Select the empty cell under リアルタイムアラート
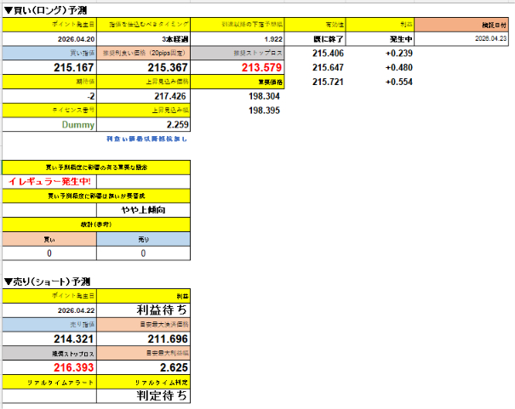 pyautogui.click(x=49, y=396)
